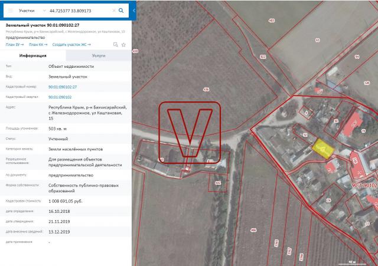The height and width of the screenshot is (266, 378).
Task: Open cadastral quarter 90:01:090102 link
Action: (60, 97)
